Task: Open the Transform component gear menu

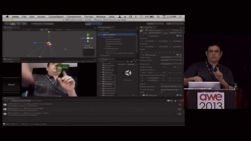Action: [x=180, y=36]
